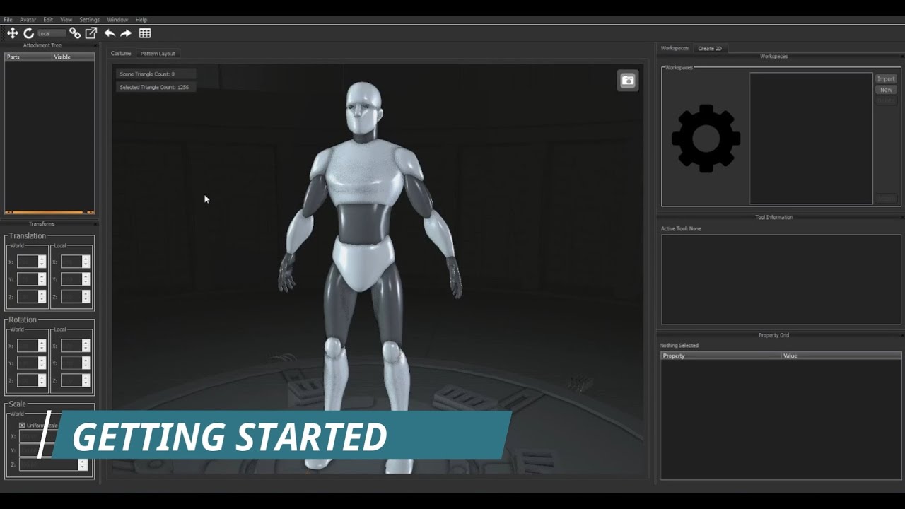This screenshot has width=905, height=509.
Task: Select the Create 2D tab
Action: point(710,48)
